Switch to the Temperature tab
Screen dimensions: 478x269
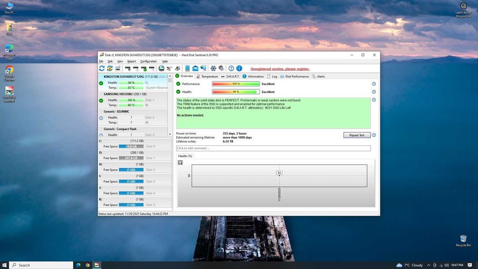click(207, 76)
